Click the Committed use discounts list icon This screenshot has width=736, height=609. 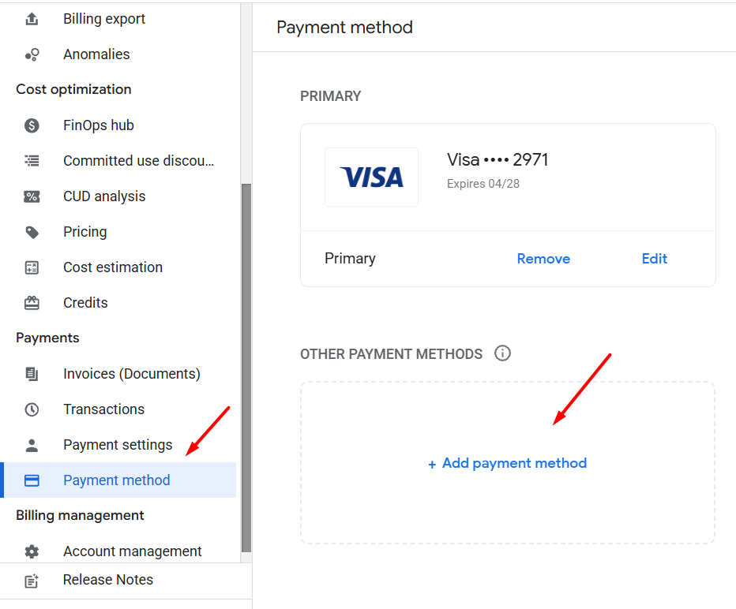(x=32, y=161)
